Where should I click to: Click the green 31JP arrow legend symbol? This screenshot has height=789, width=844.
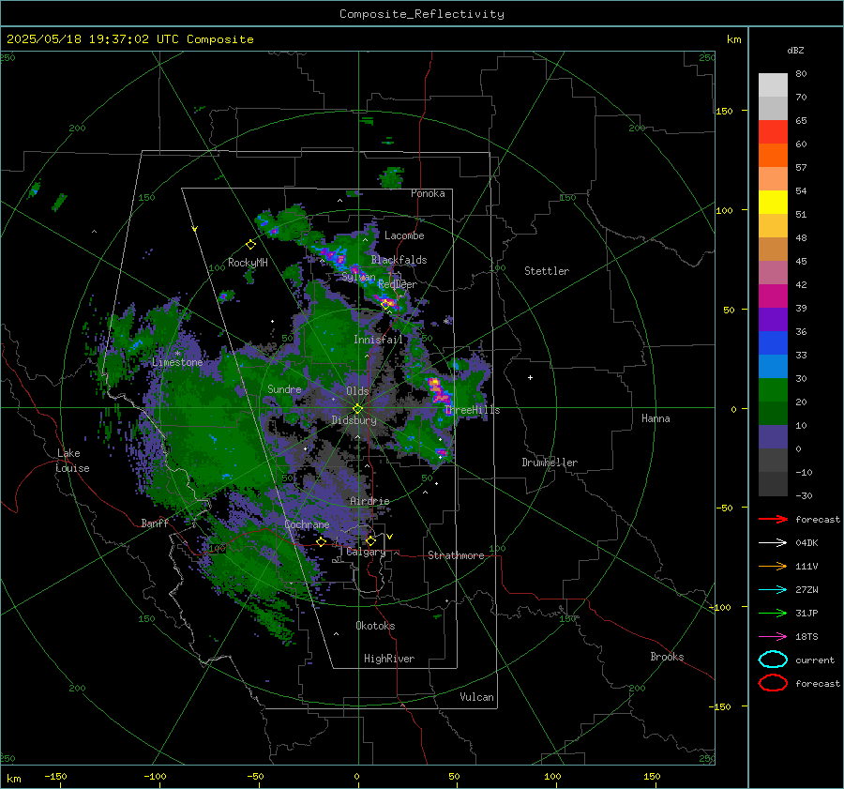pyautogui.click(x=773, y=613)
